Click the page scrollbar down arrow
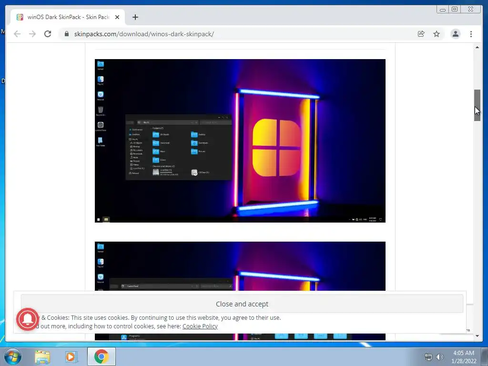This screenshot has height=366, width=488. (x=477, y=336)
